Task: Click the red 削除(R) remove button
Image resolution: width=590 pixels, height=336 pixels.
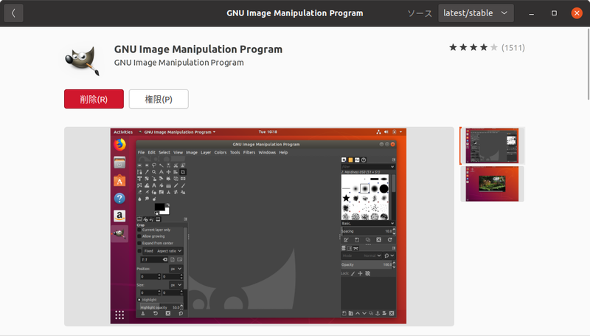Action: coord(94,99)
